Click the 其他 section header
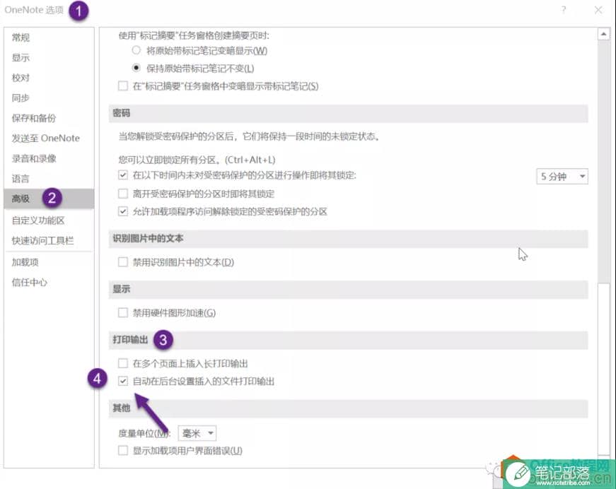The height and width of the screenshot is (489, 616). point(122,408)
